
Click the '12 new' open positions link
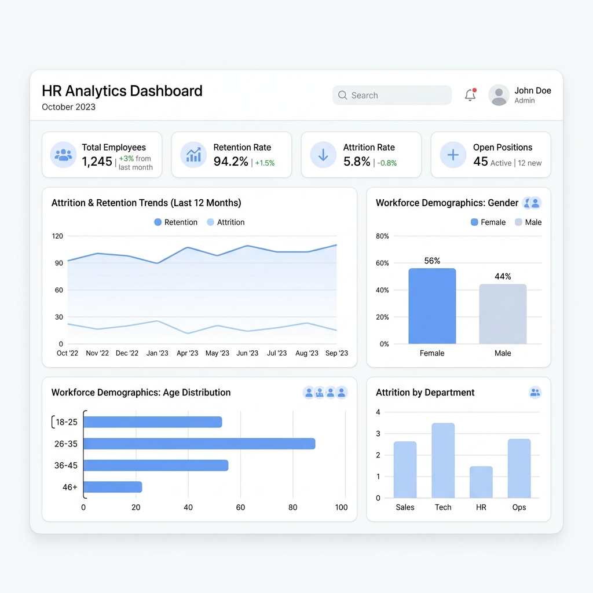(x=530, y=163)
